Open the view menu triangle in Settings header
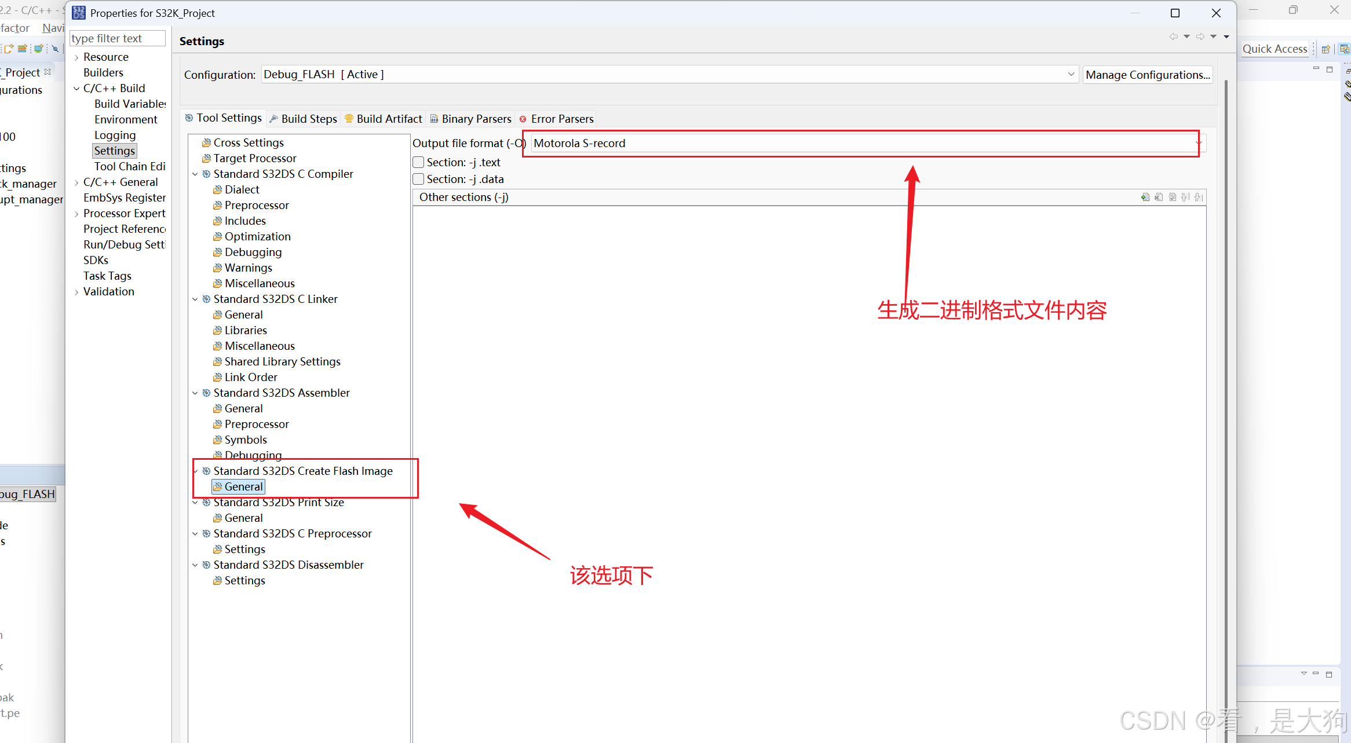This screenshot has height=743, width=1351. pyautogui.click(x=1226, y=36)
